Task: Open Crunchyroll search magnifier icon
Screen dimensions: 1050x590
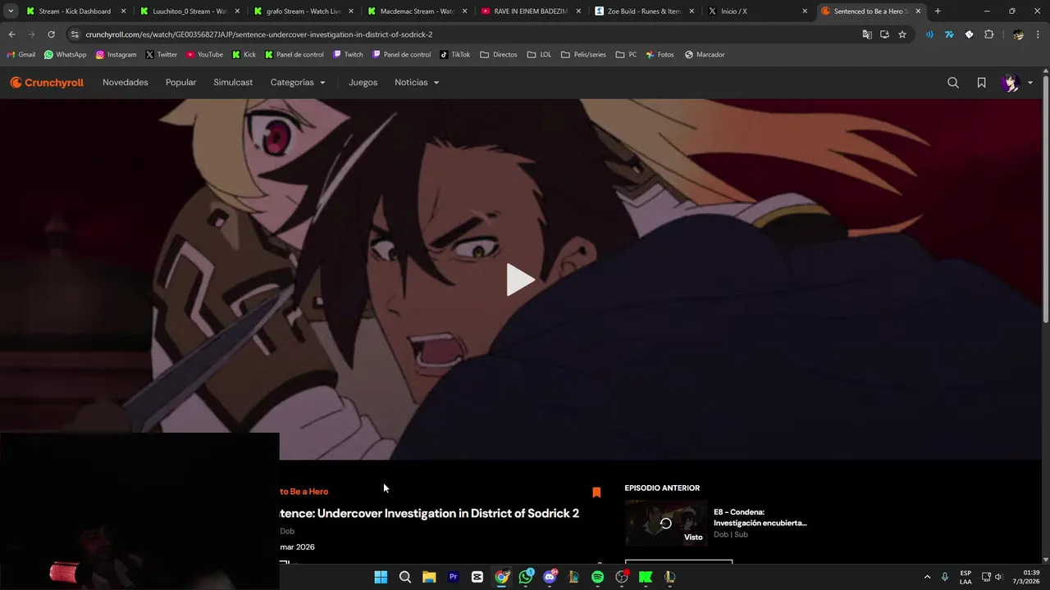Action: coord(953,83)
